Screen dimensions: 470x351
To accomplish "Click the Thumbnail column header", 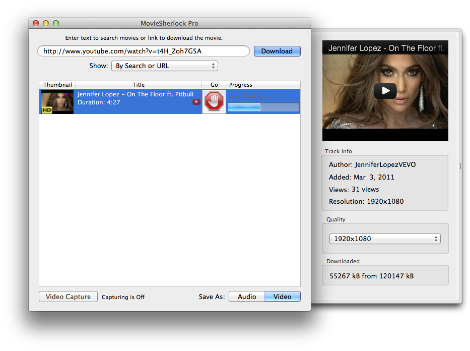I will click(57, 85).
